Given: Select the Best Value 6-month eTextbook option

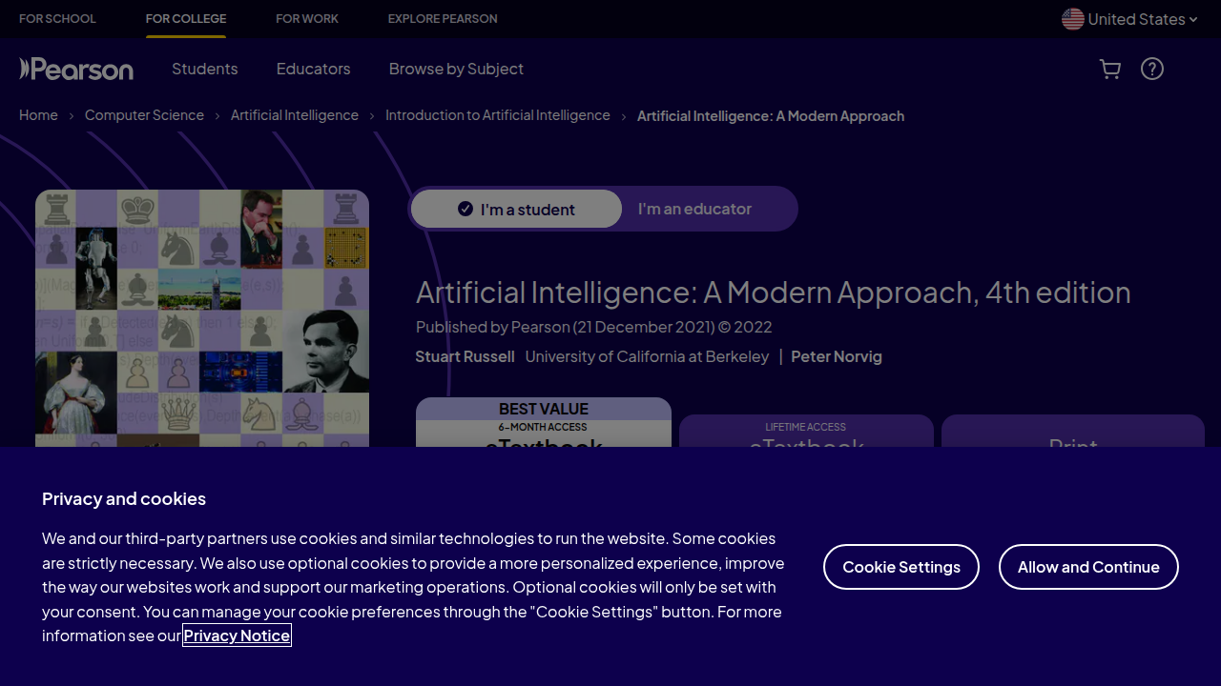Looking at the screenshot, I should point(544,422).
